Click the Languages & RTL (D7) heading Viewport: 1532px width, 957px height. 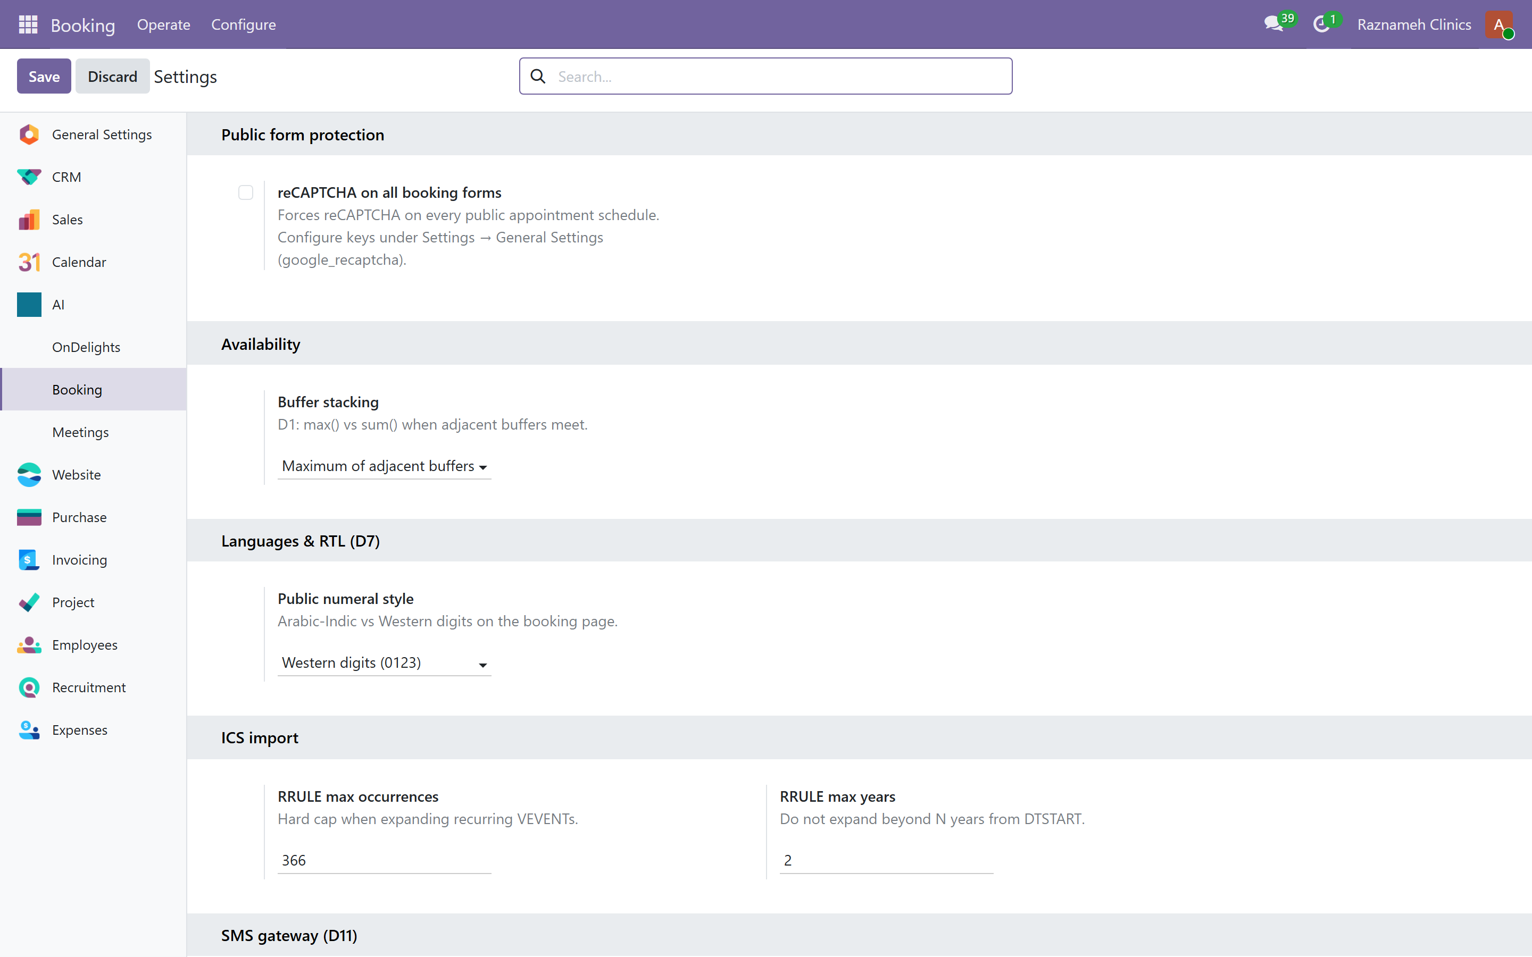pyautogui.click(x=301, y=541)
